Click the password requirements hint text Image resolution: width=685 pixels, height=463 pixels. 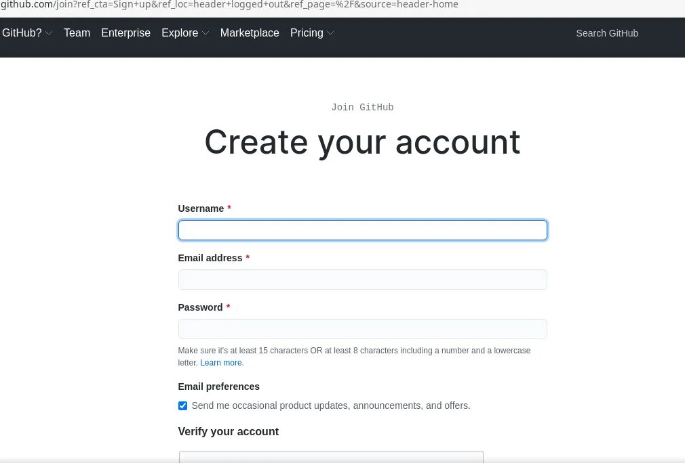(x=354, y=357)
